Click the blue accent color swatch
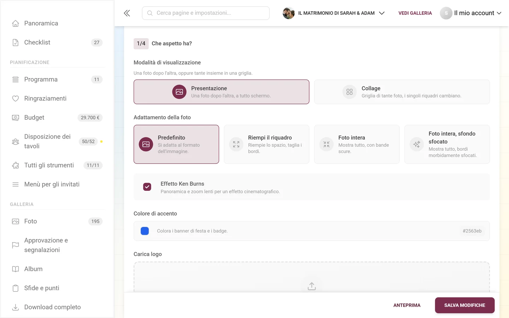 click(x=145, y=231)
